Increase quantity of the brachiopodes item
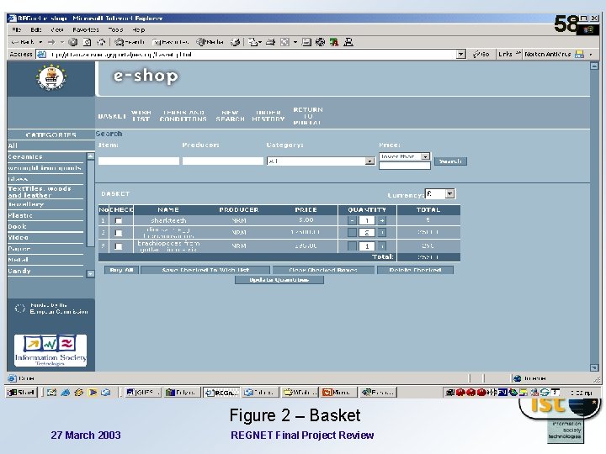This screenshot has height=454, width=606. pos(381,245)
